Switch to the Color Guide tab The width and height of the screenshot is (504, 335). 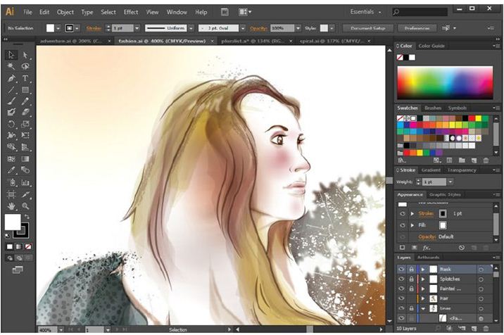coord(431,46)
